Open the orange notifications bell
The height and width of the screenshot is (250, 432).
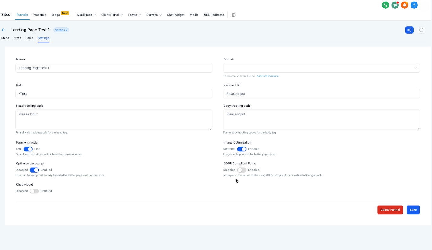[x=404, y=5]
